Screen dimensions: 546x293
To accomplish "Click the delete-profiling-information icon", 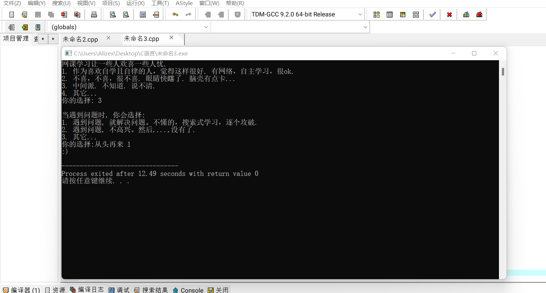I will tap(479, 15).
